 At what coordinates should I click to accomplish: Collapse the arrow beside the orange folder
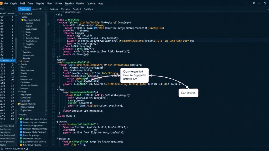(19, 61)
